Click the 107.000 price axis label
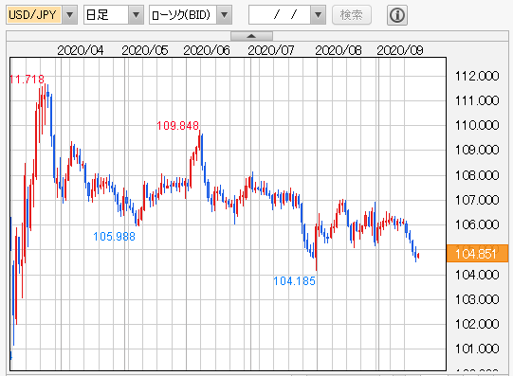The width and height of the screenshot is (513, 376). tap(477, 200)
